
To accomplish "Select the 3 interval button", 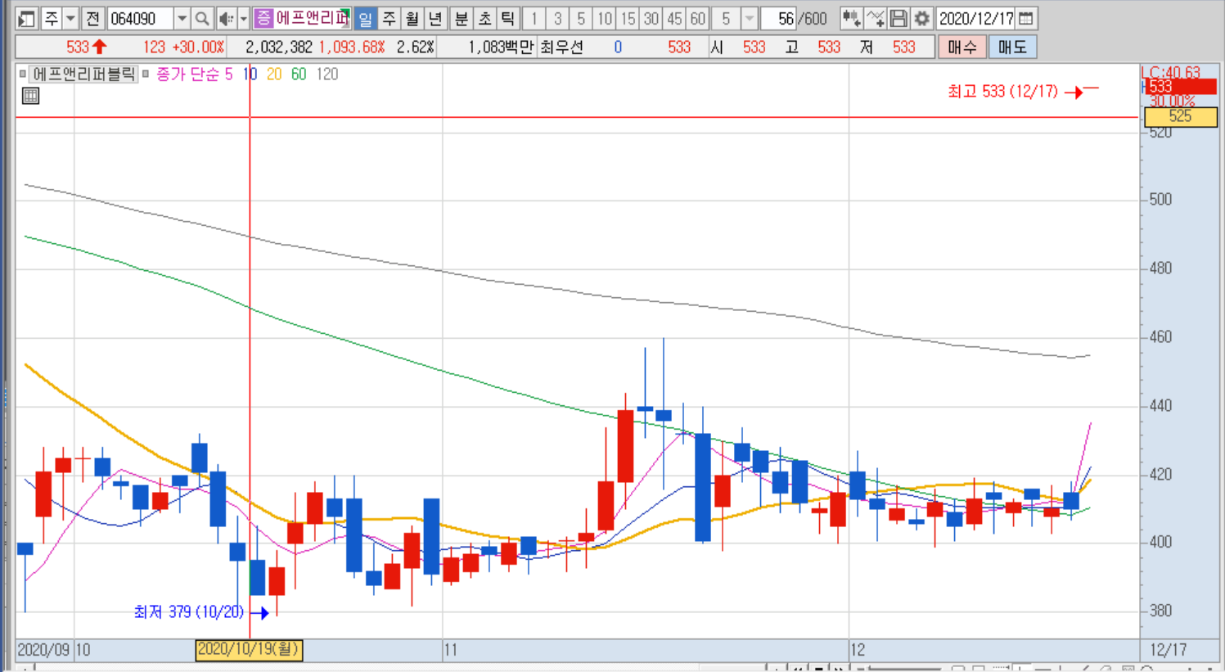I will (x=557, y=18).
